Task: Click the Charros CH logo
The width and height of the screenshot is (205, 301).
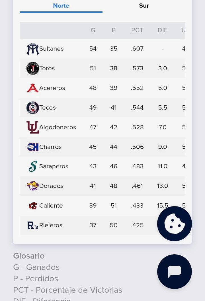Action: tap(33, 147)
